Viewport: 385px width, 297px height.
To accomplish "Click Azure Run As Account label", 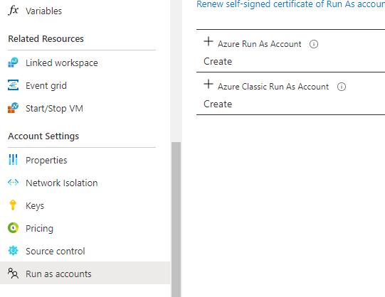I will pyautogui.click(x=260, y=44).
